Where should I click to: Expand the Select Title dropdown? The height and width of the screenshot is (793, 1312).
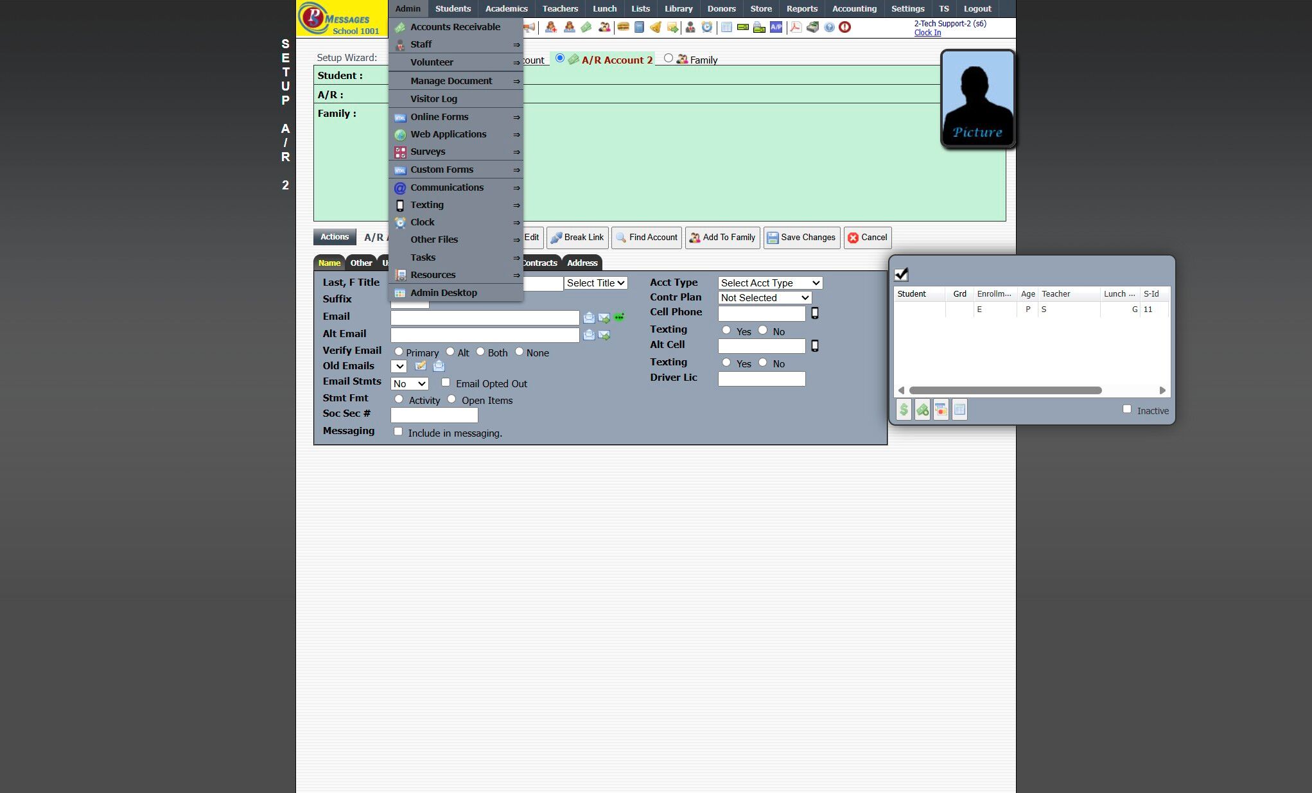(595, 283)
